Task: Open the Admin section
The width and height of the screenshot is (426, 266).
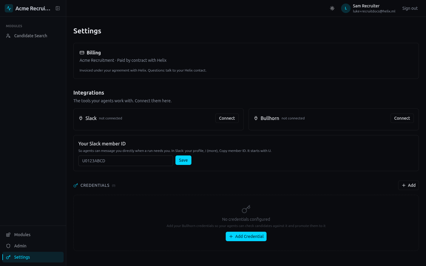Action: (x=33, y=246)
